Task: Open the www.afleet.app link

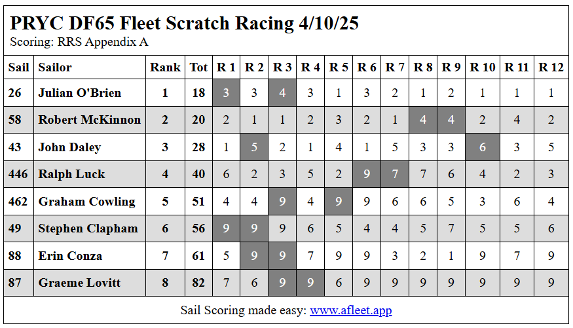Action: click(350, 310)
